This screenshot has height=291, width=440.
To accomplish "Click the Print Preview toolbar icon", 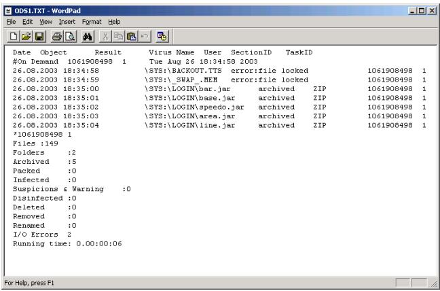I will tap(70, 37).
